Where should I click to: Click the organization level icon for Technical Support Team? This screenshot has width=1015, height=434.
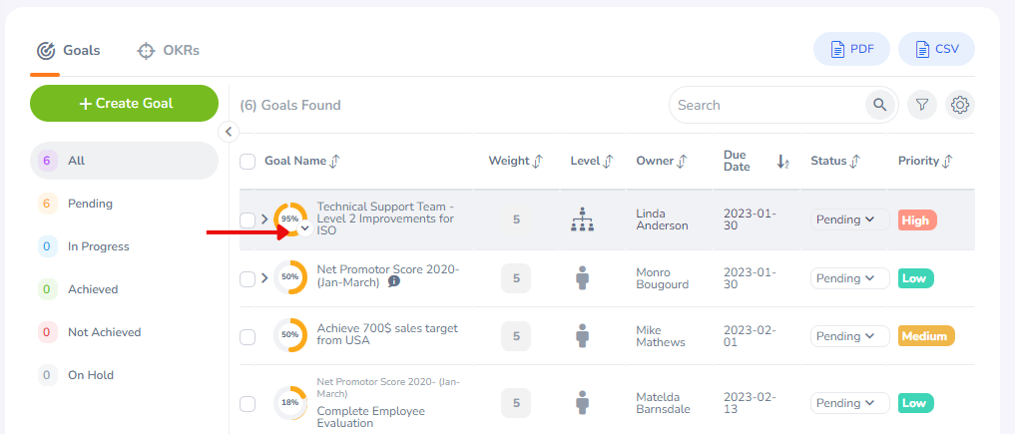[583, 219]
